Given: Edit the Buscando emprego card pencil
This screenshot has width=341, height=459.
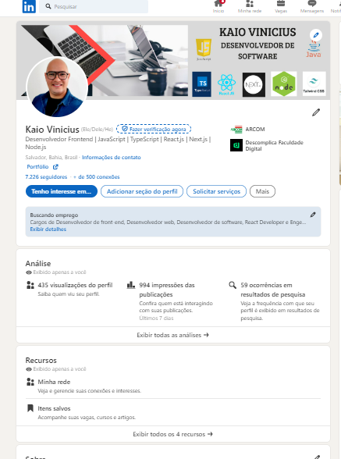Looking at the screenshot, I should (x=313, y=215).
